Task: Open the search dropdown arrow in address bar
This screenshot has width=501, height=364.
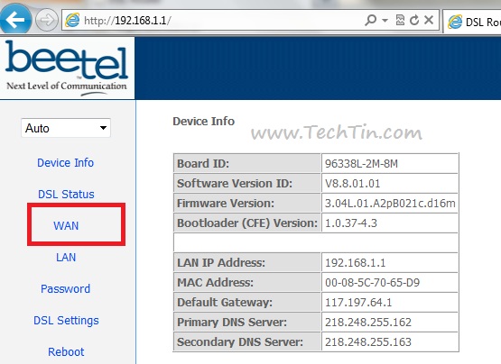Action: [x=385, y=21]
